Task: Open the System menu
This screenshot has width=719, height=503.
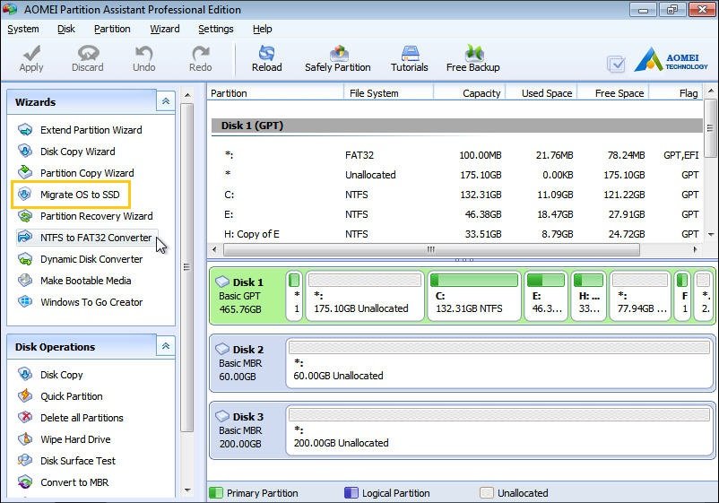Action: coord(23,29)
